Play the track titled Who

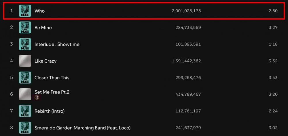point(39,11)
